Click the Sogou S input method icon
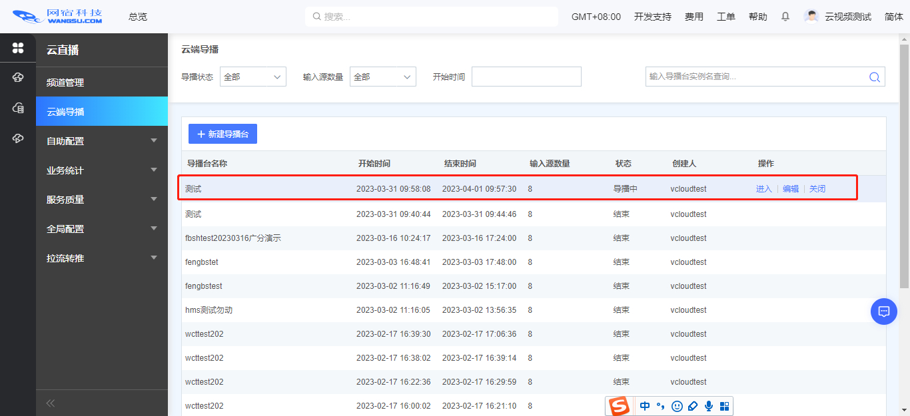This screenshot has width=910, height=416. (x=620, y=406)
